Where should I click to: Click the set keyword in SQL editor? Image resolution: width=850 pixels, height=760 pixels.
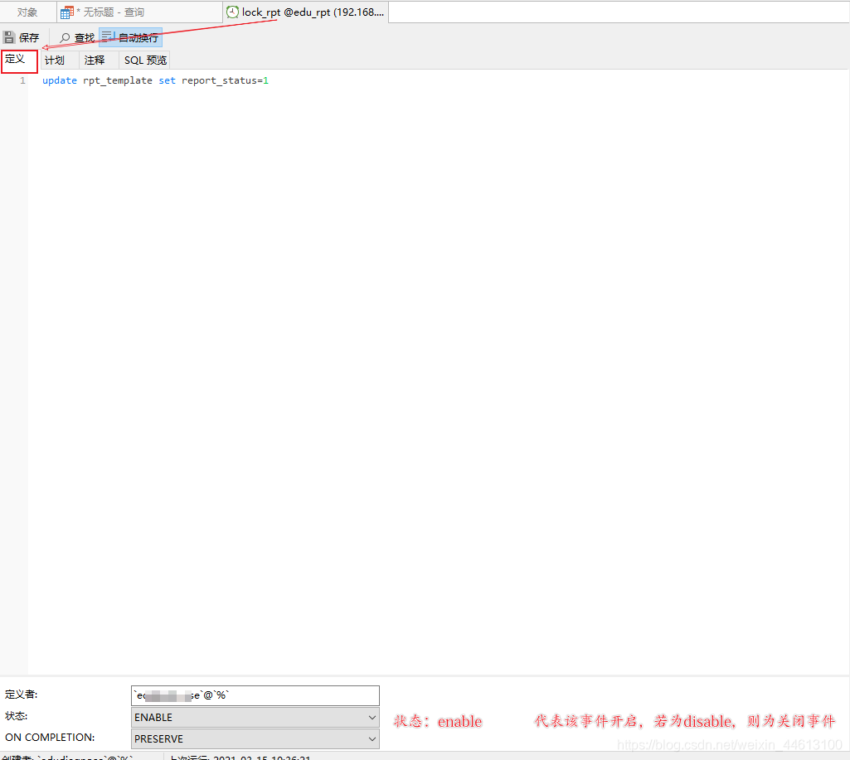[167, 80]
